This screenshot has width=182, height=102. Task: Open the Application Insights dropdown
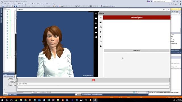(x=107, y=6)
